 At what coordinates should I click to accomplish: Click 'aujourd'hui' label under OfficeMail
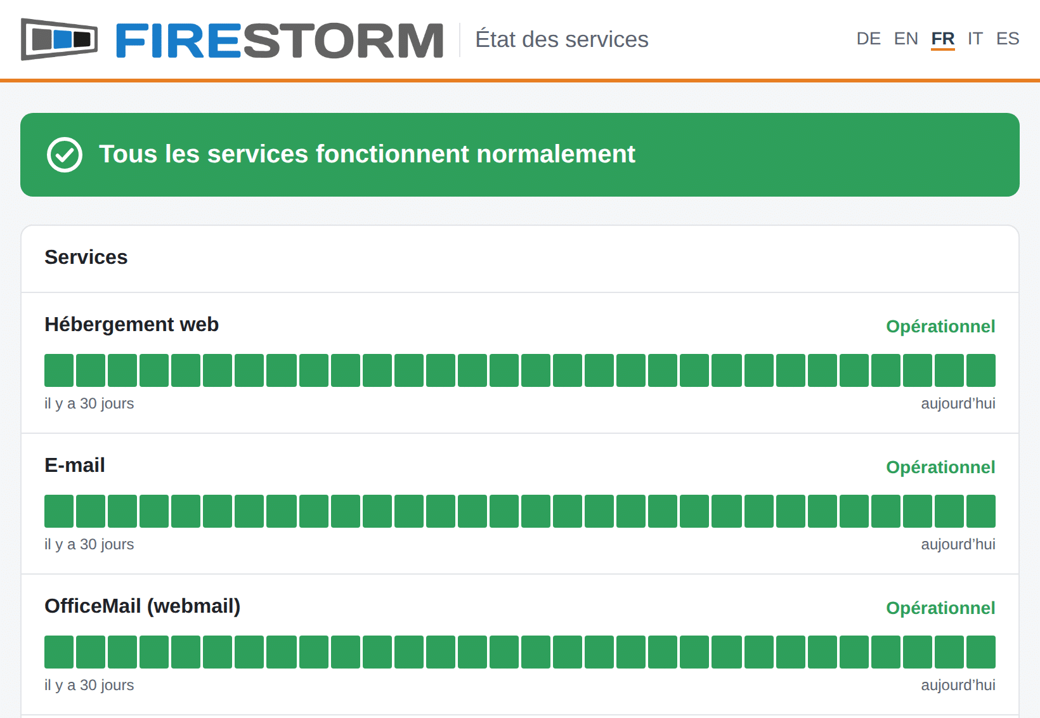[958, 686]
